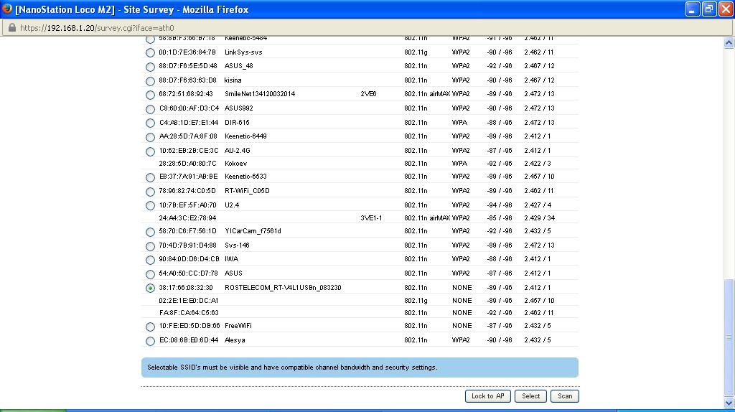Click the 2VE6 device name text
The width and height of the screenshot is (735, 412).
368,94
